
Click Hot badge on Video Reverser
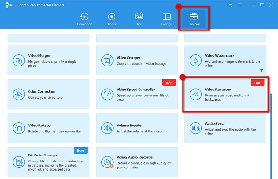[257, 83]
